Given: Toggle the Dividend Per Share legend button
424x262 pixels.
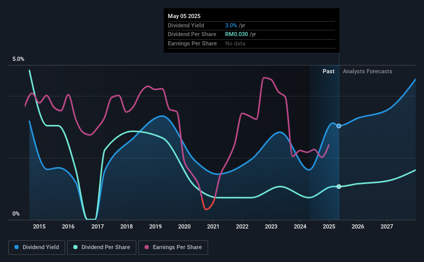Looking at the screenshot, I should [x=102, y=248].
